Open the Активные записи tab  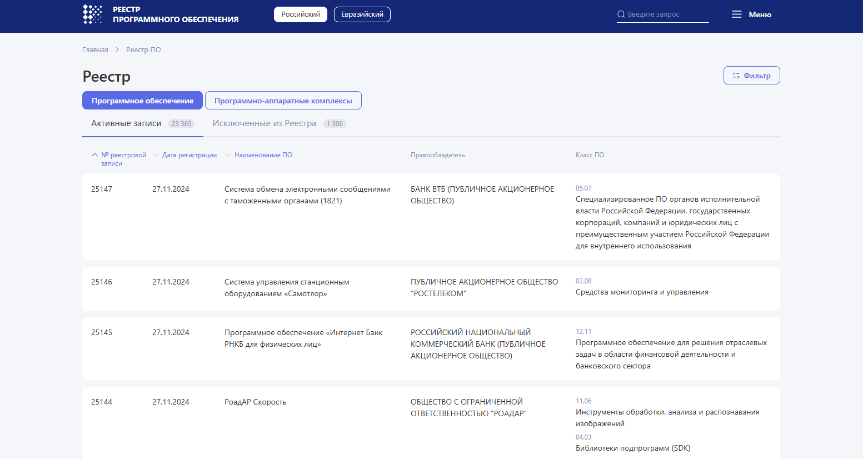pyautogui.click(x=126, y=123)
